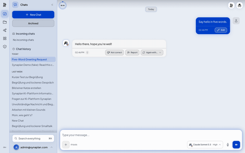Open 'Synaplan Demo (fake)' chat

(x=33, y=65)
